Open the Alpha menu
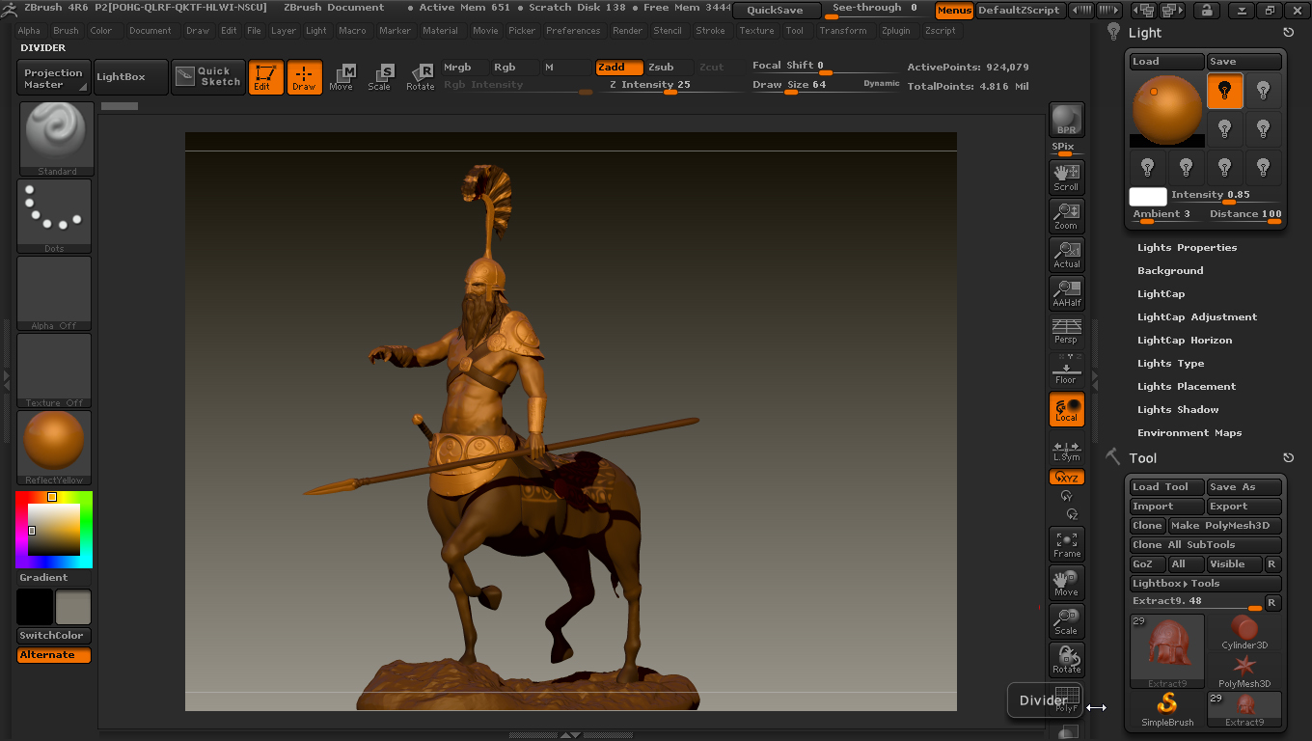The height and width of the screenshot is (741, 1312). [x=29, y=31]
